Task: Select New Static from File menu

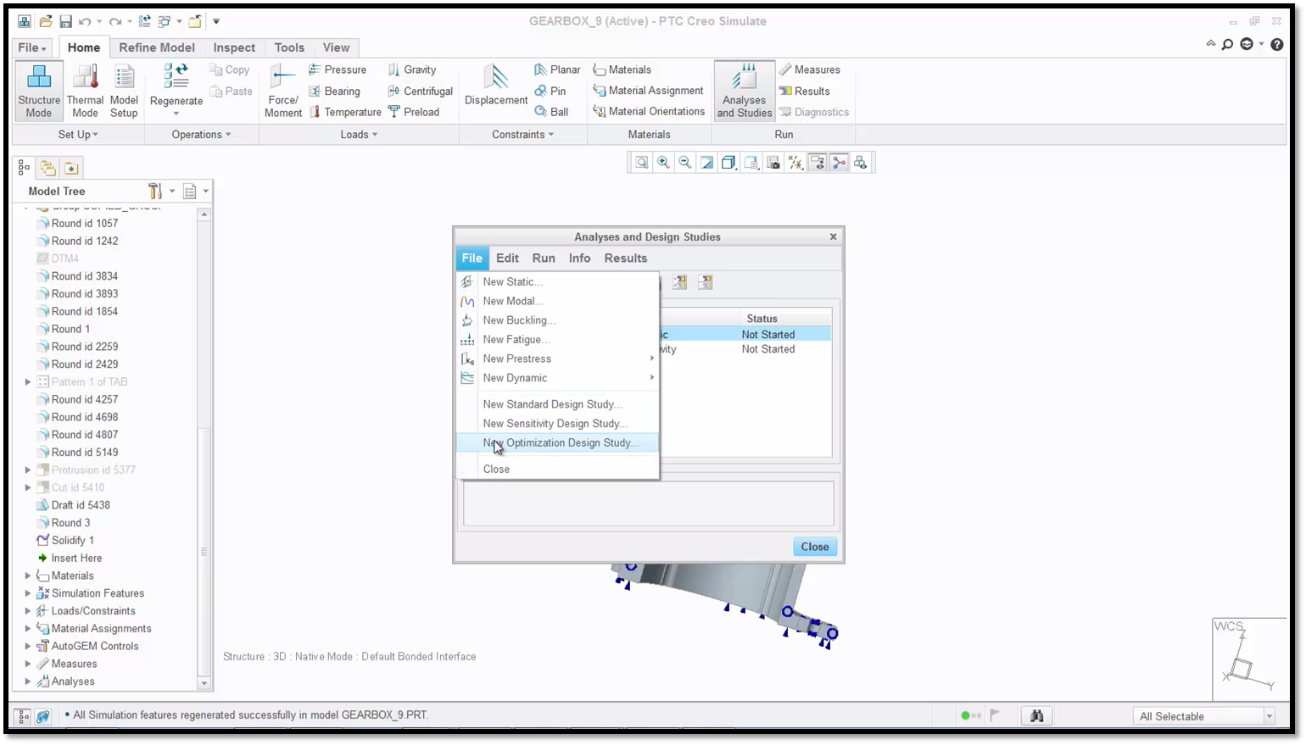Action: click(558, 282)
